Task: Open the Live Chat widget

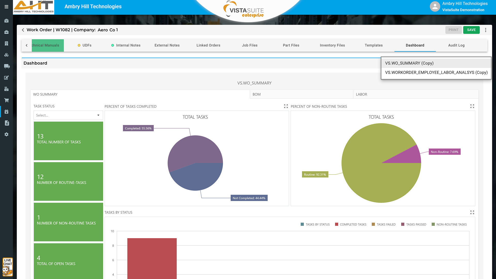Action: [x=7, y=267]
